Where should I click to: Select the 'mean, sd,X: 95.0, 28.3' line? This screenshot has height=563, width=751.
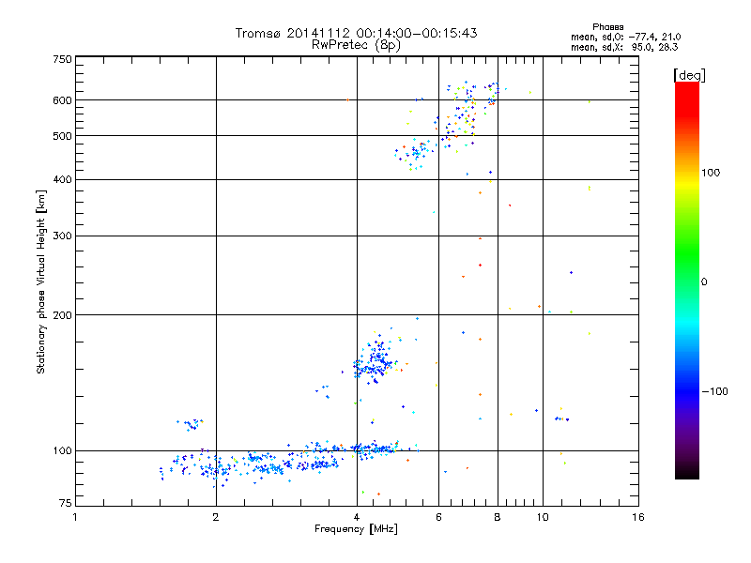click(x=624, y=47)
